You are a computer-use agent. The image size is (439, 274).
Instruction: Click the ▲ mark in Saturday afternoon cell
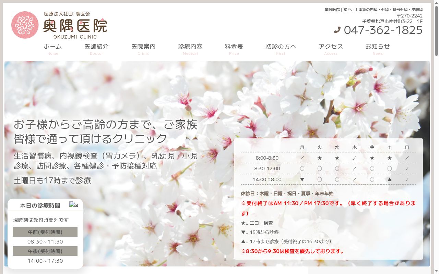(390, 179)
